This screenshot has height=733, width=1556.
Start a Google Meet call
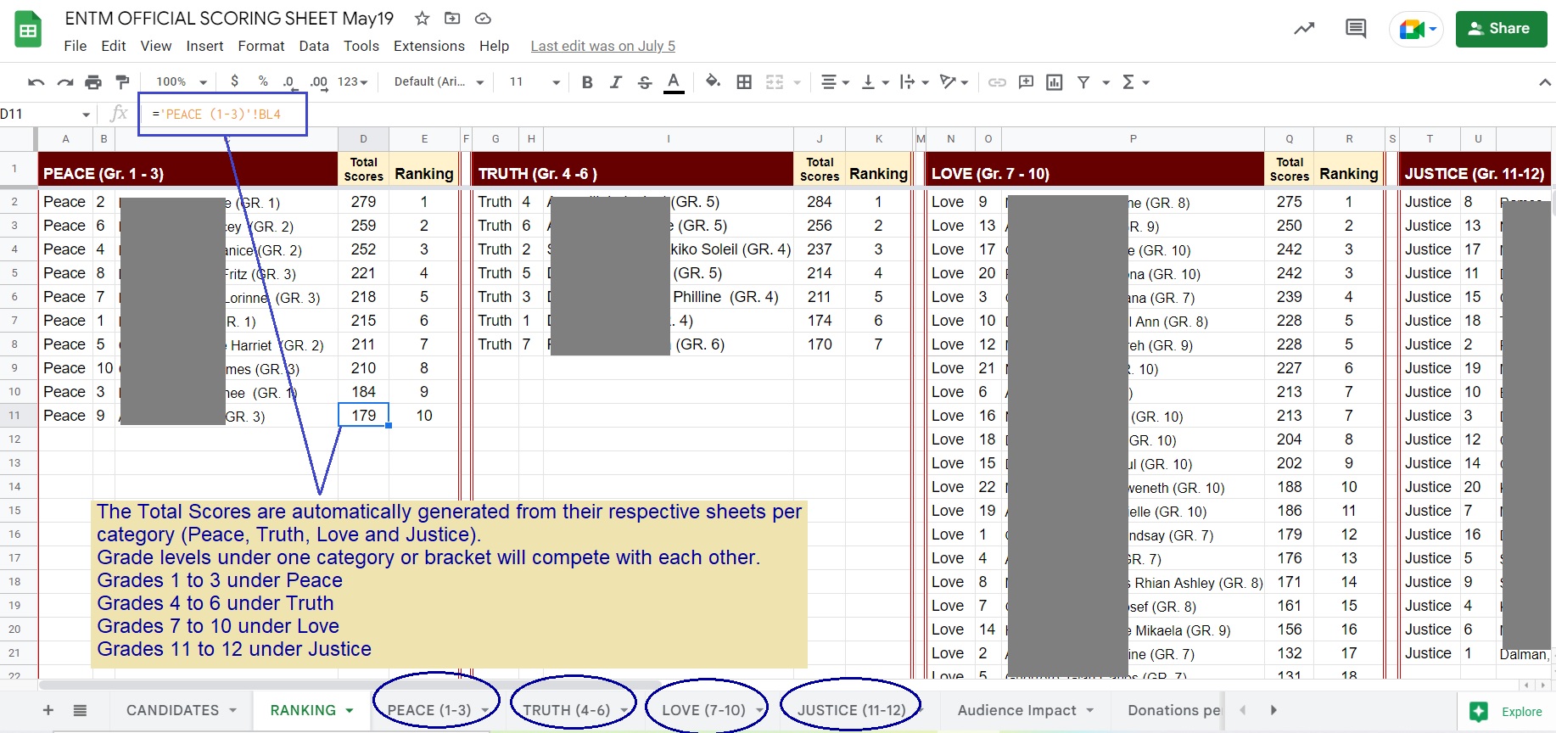tap(1416, 30)
